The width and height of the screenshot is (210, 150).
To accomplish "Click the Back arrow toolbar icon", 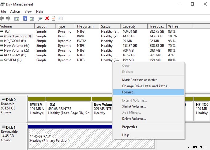I will 2,19.
